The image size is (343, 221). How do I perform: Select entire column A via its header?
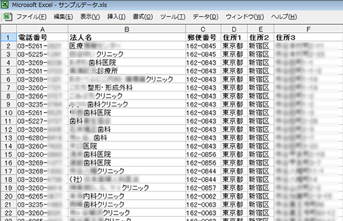[42, 28]
